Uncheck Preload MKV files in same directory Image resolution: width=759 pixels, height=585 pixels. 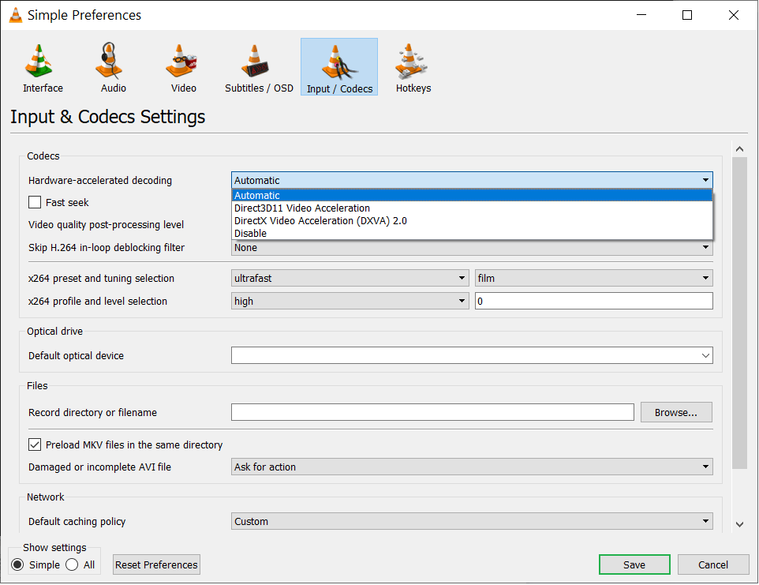[x=35, y=444]
